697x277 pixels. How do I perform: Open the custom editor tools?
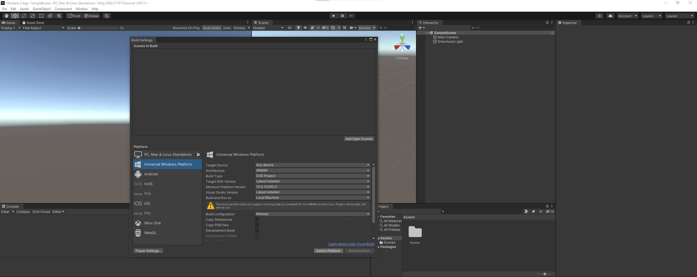pos(59,16)
